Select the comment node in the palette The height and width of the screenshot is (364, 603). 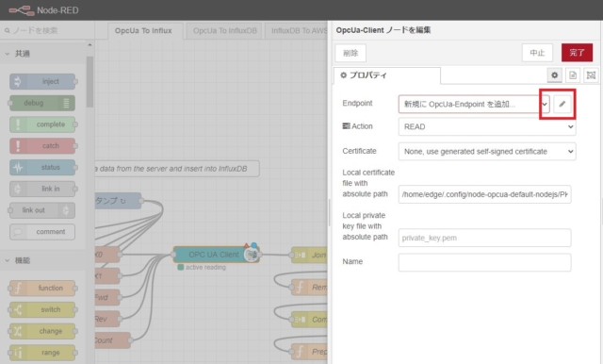[x=42, y=232]
